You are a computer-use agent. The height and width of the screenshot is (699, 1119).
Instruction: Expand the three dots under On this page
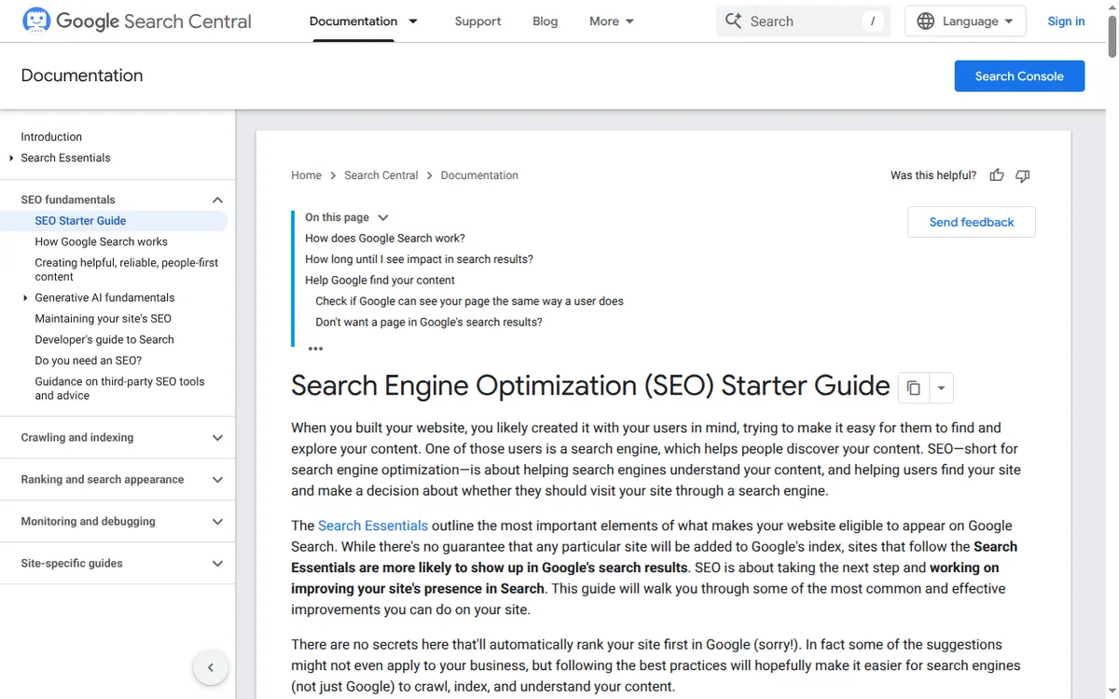[315, 349]
